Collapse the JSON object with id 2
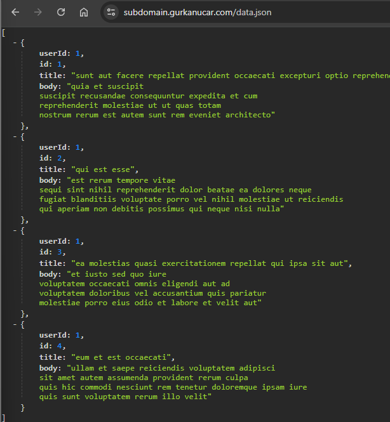 pos(15,136)
